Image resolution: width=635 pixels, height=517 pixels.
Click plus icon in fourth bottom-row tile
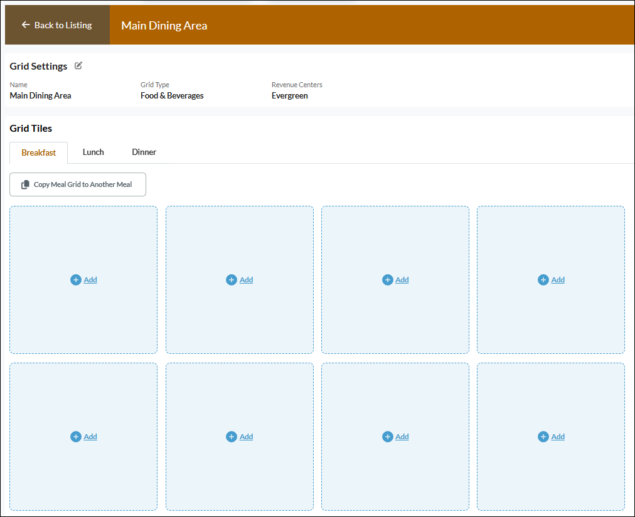[x=543, y=437]
